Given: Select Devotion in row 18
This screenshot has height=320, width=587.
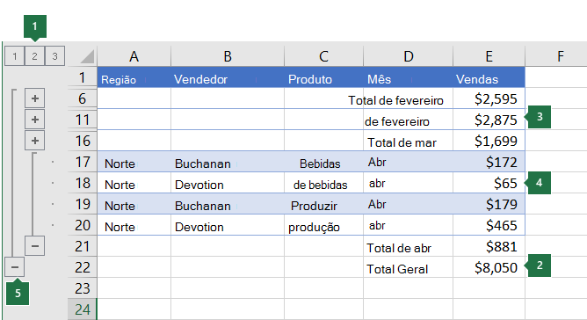Looking at the screenshot, I should point(228,183).
